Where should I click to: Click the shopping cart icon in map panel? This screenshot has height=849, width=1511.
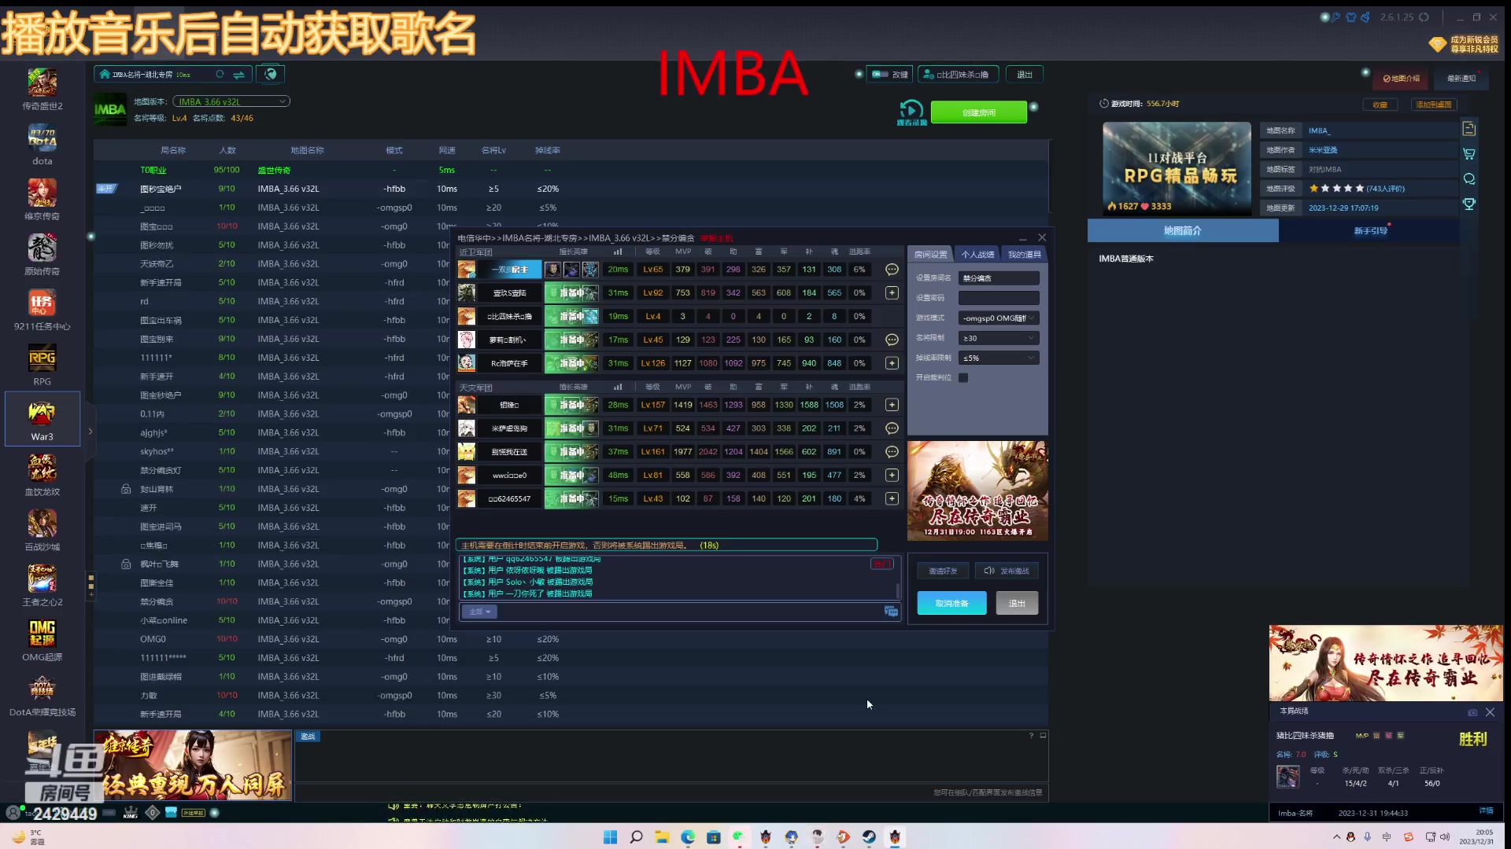[x=1469, y=154]
